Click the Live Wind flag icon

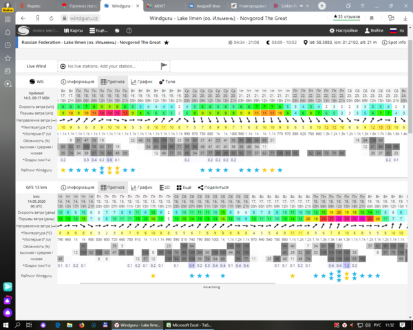point(165,65)
